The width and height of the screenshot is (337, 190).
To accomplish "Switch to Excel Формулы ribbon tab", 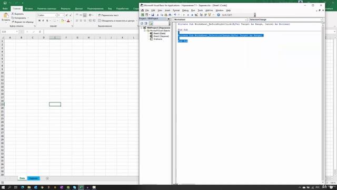I will click(x=65, y=8).
